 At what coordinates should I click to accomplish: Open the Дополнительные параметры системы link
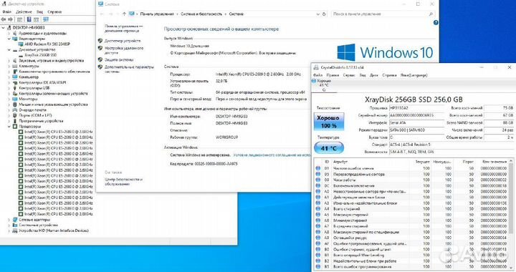[129, 69]
